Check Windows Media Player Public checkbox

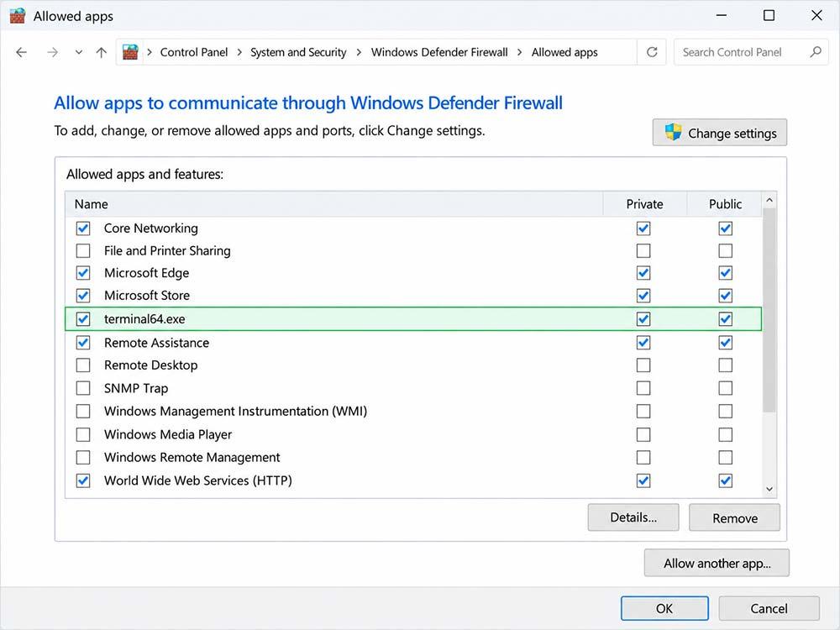click(726, 434)
